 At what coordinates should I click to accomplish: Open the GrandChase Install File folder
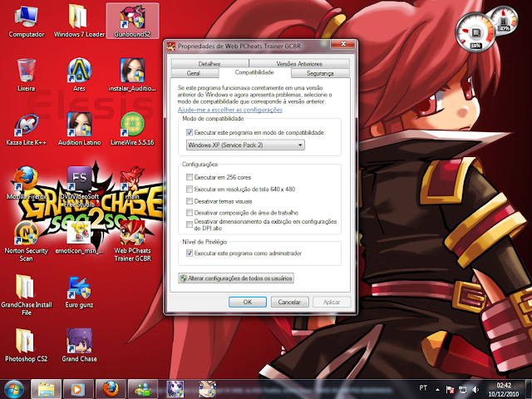click(x=27, y=295)
